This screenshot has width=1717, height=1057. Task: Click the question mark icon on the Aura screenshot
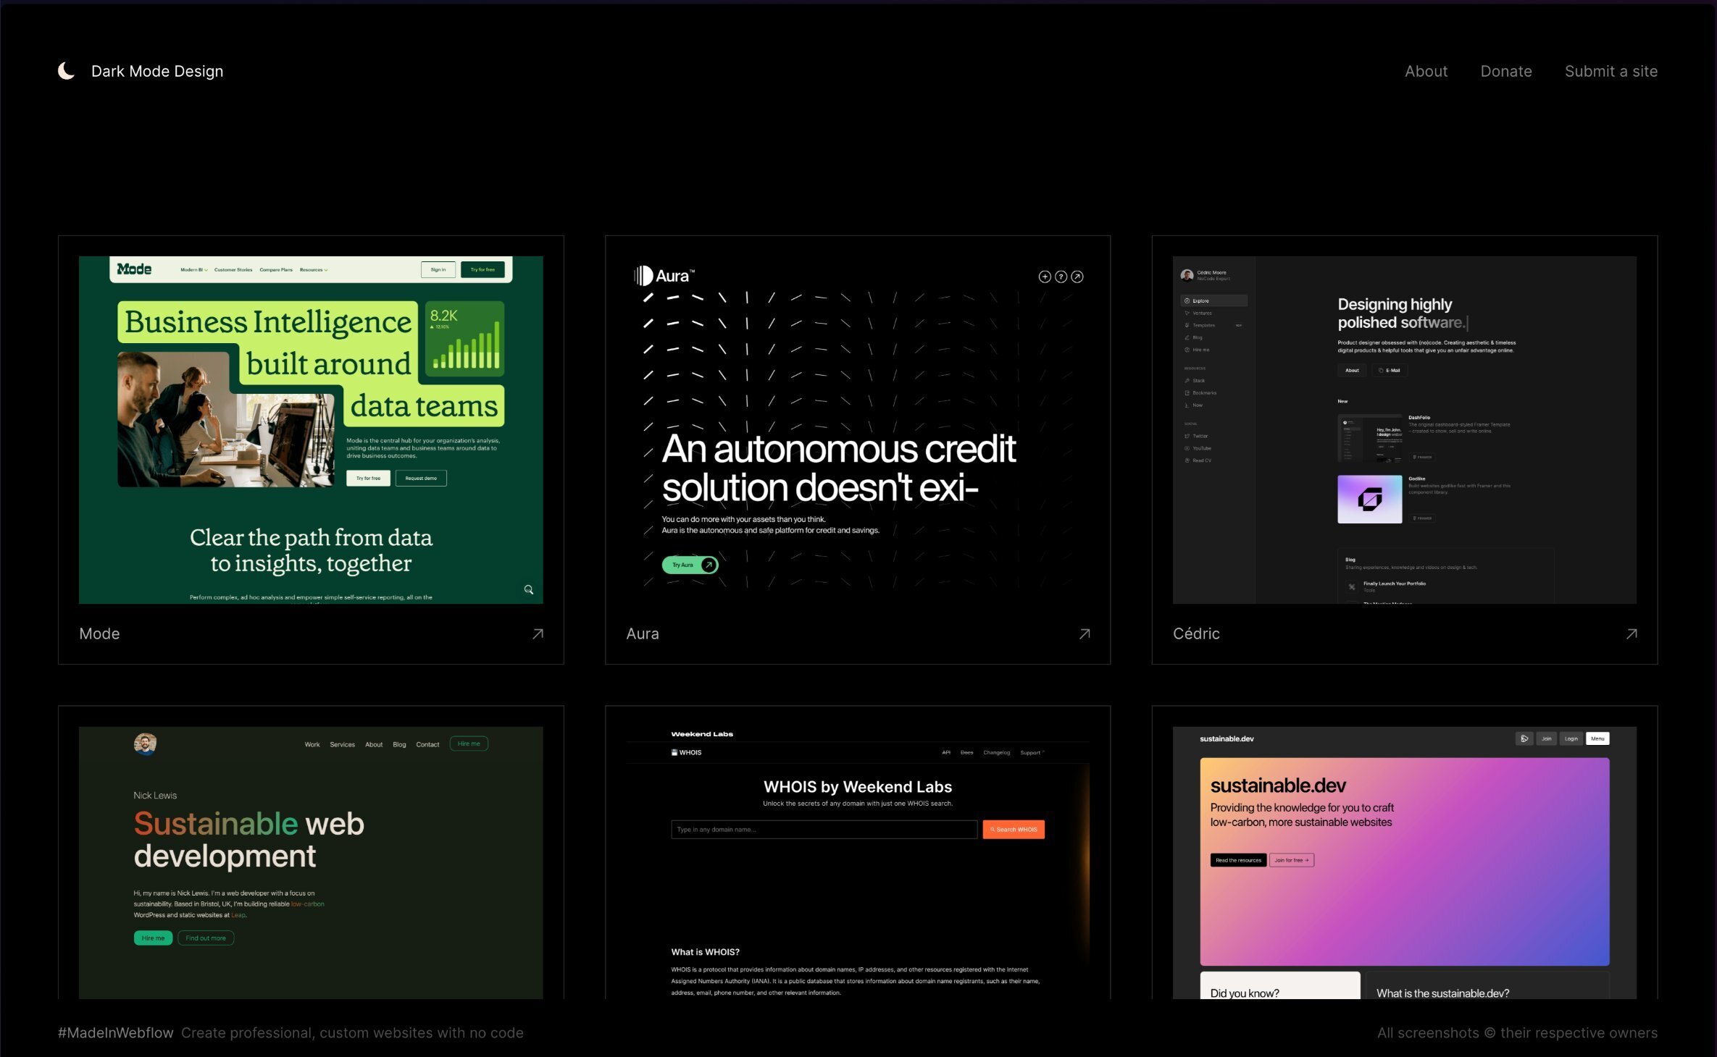coord(1061,277)
